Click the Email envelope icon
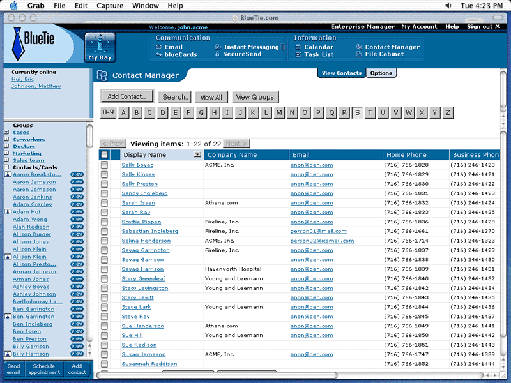This screenshot has width=511, height=383. click(158, 47)
